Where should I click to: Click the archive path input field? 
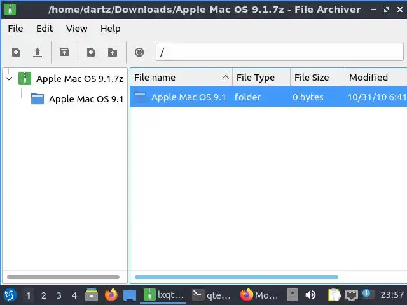pyautogui.click(x=280, y=52)
